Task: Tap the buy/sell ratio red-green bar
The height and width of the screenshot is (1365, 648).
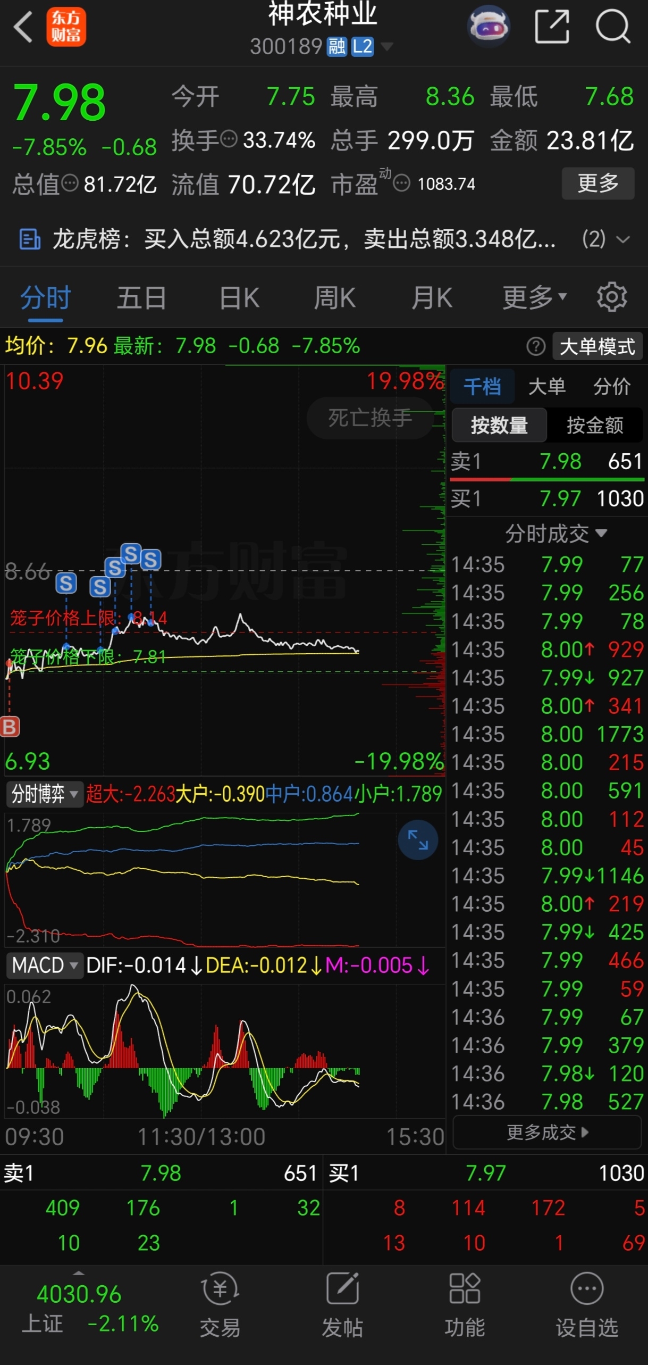Action: coord(547,480)
